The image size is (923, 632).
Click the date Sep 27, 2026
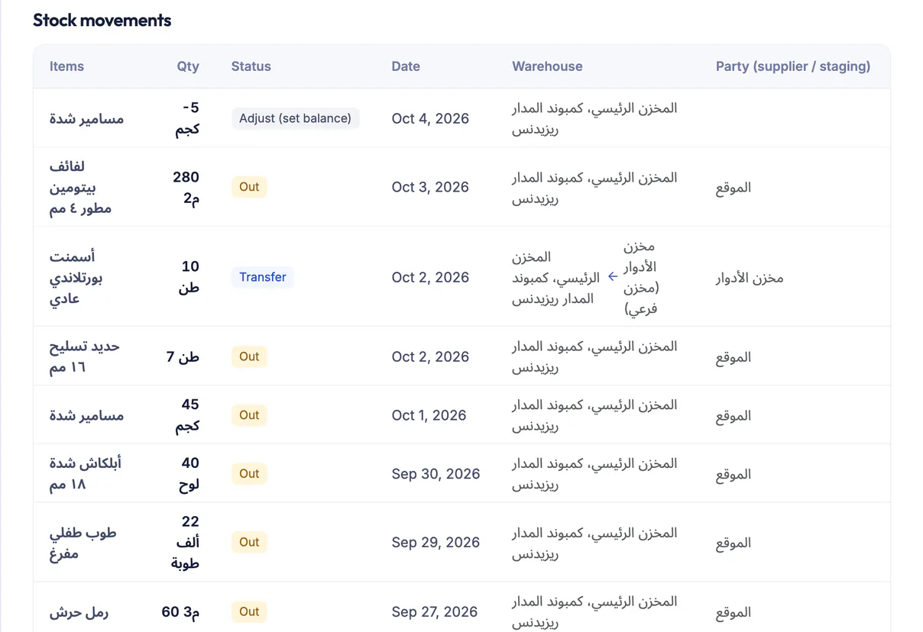[x=435, y=611]
